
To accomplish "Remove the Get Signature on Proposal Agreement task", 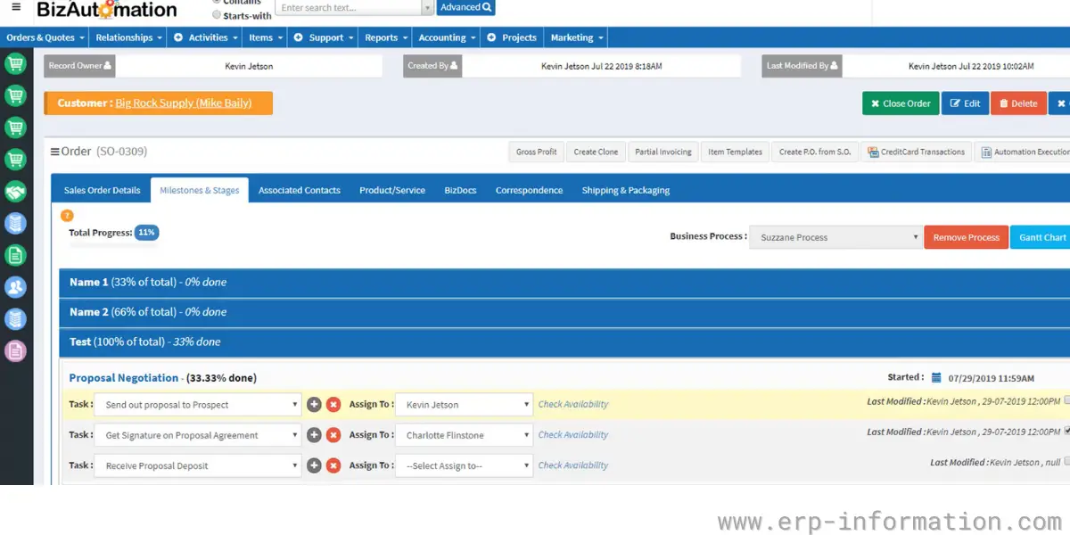I will click(x=333, y=435).
